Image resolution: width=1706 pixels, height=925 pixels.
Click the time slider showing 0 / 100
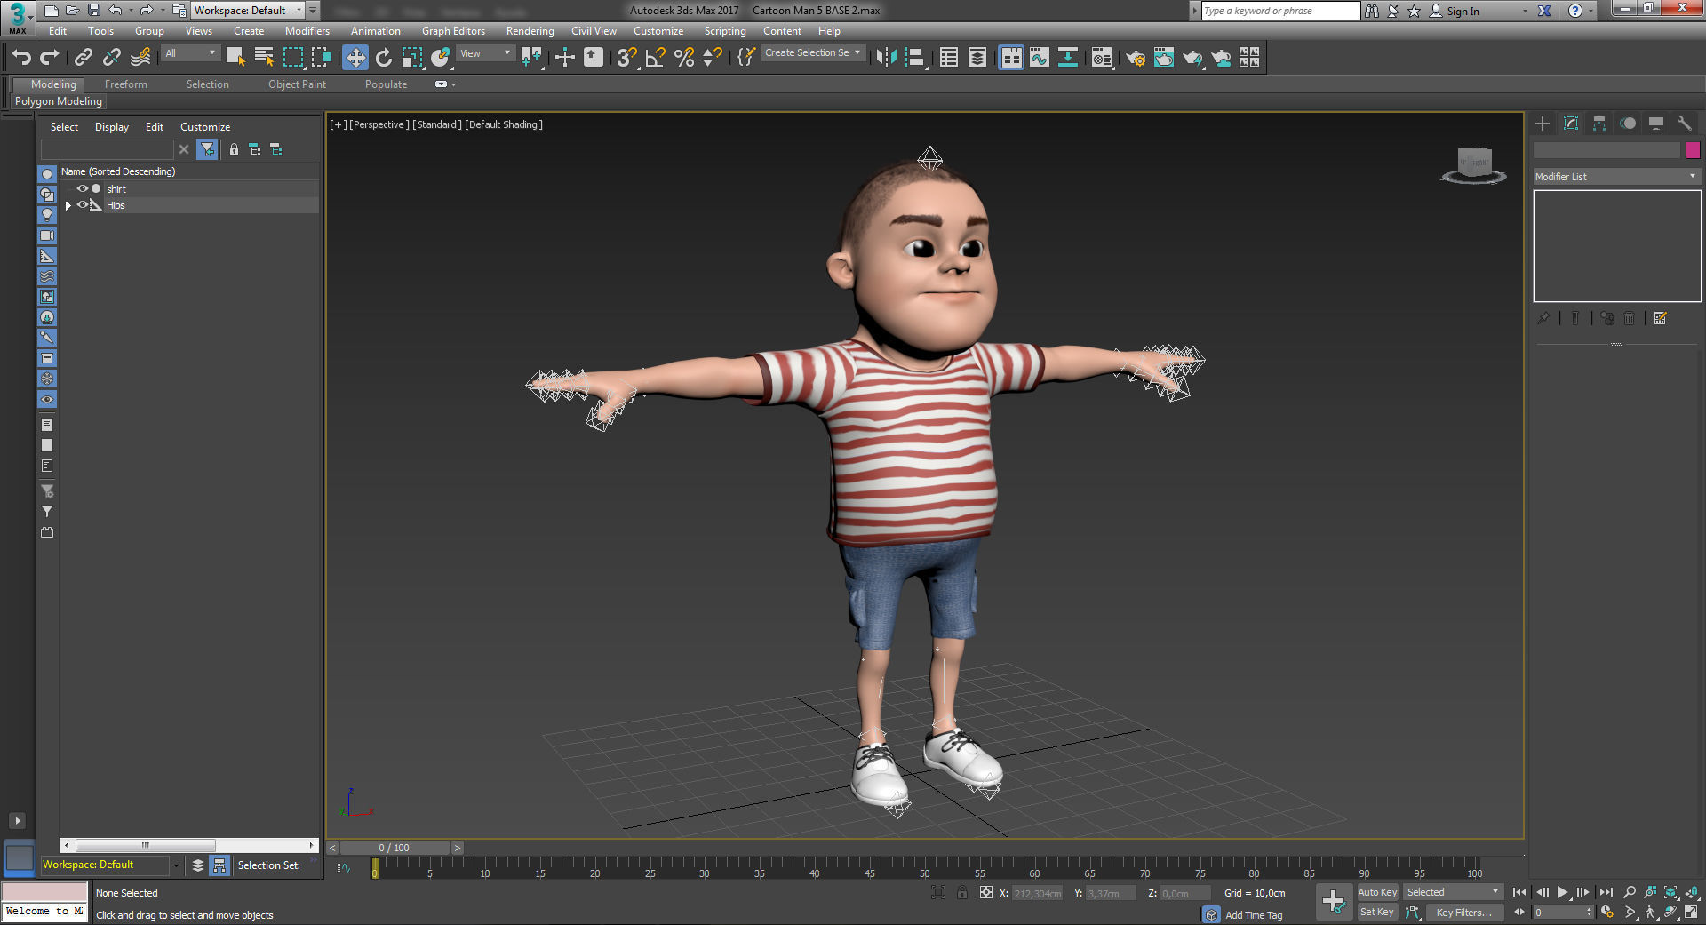pos(395,848)
